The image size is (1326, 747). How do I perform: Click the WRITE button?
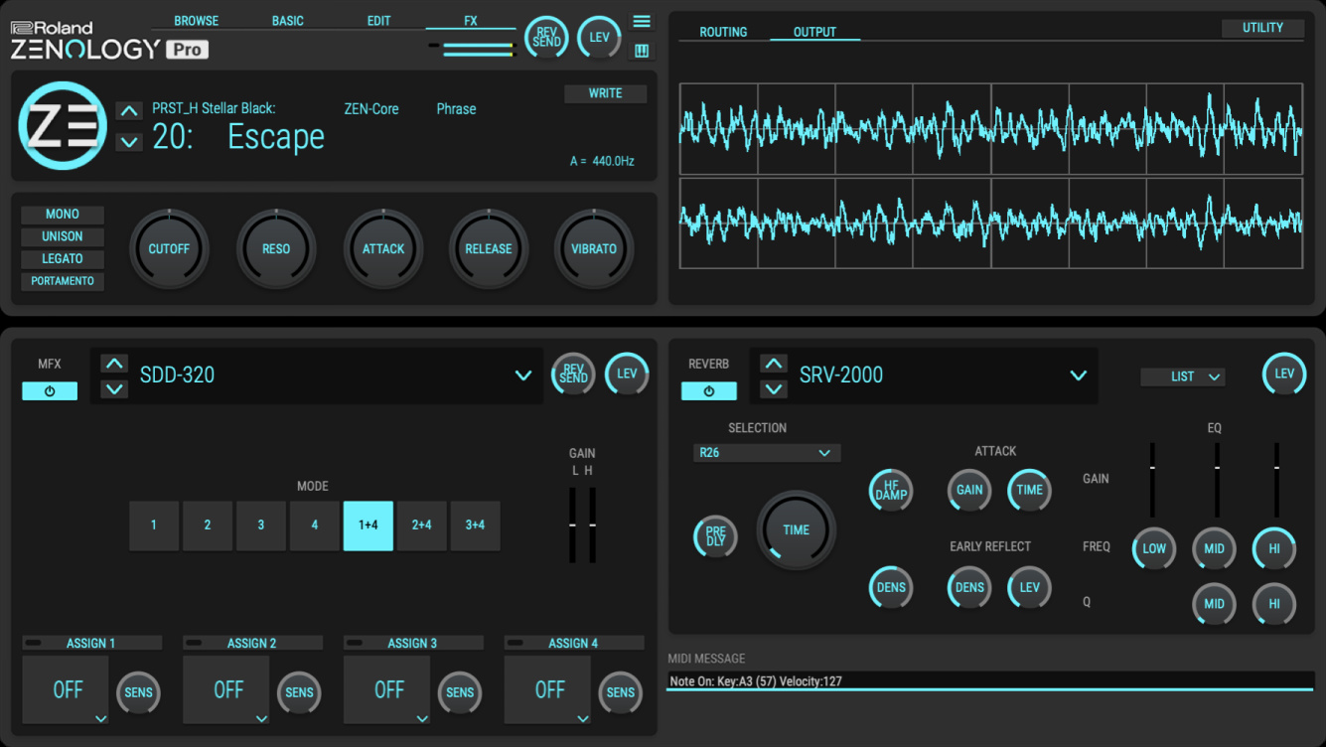coord(606,93)
